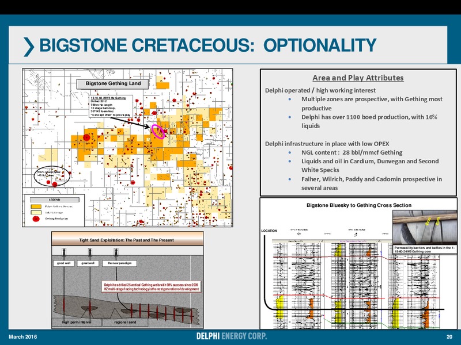
Task: Click the black ellipse callout on the map
Action: click(52, 176)
